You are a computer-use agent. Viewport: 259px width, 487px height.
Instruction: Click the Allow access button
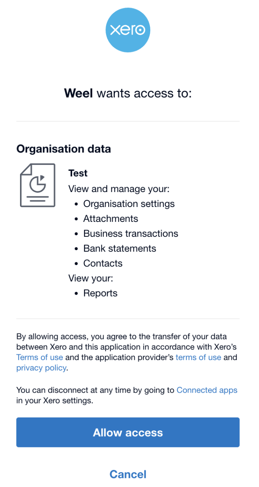click(128, 432)
